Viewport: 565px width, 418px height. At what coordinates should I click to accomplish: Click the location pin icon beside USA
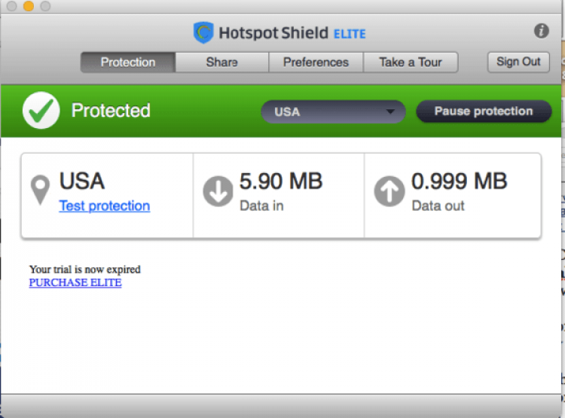40,191
